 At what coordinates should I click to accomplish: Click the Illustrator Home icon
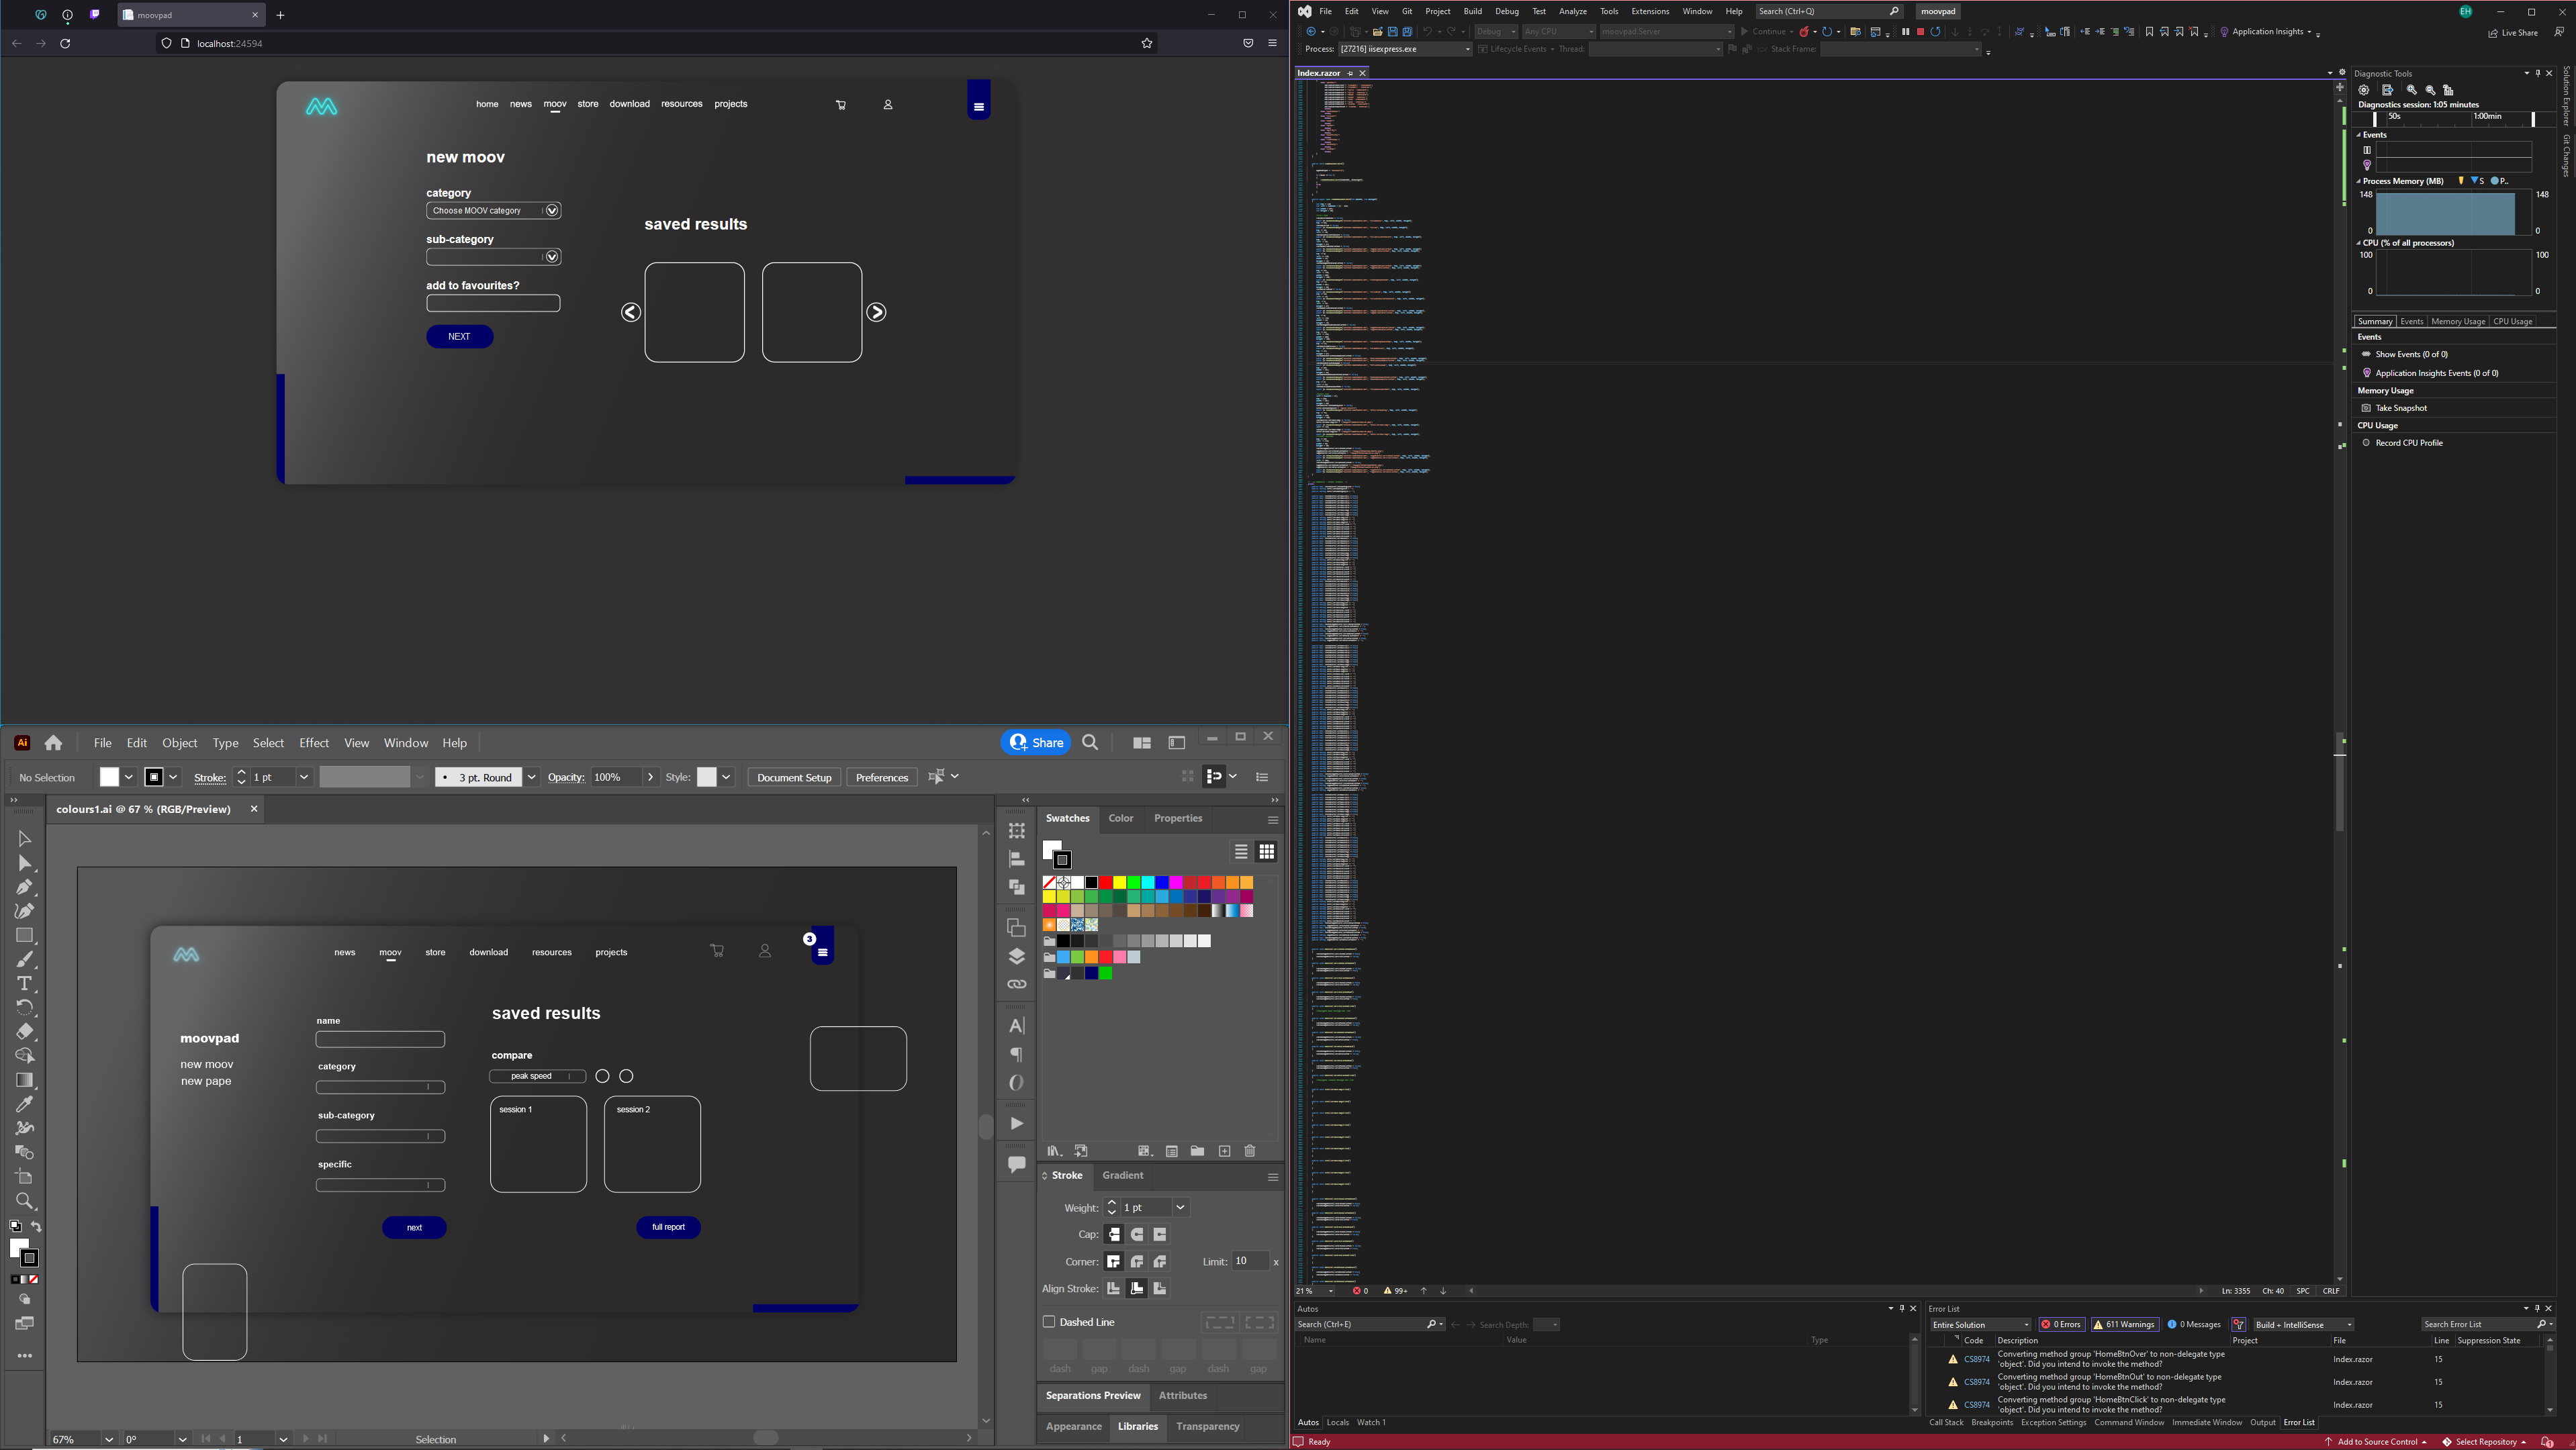click(53, 742)
